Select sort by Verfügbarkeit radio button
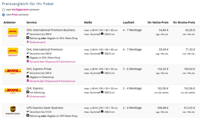Image resolution: width=200 pixels, height=118 pixels. point(3,10)
